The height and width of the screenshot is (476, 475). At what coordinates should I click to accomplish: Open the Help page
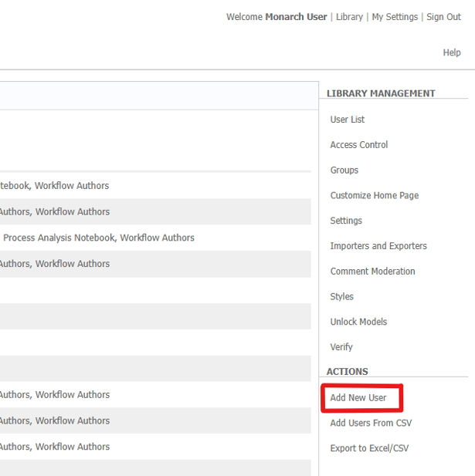451,52
